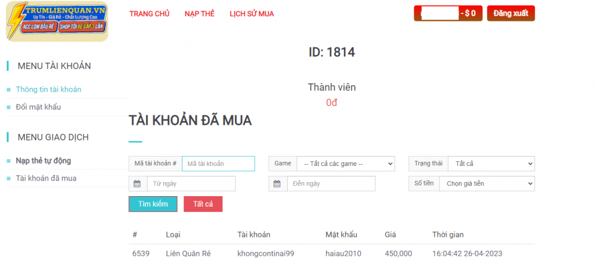595x271 pixels.
Task: Open Lịch Sử Mua in top navigation
Action: tap(252, 14)
